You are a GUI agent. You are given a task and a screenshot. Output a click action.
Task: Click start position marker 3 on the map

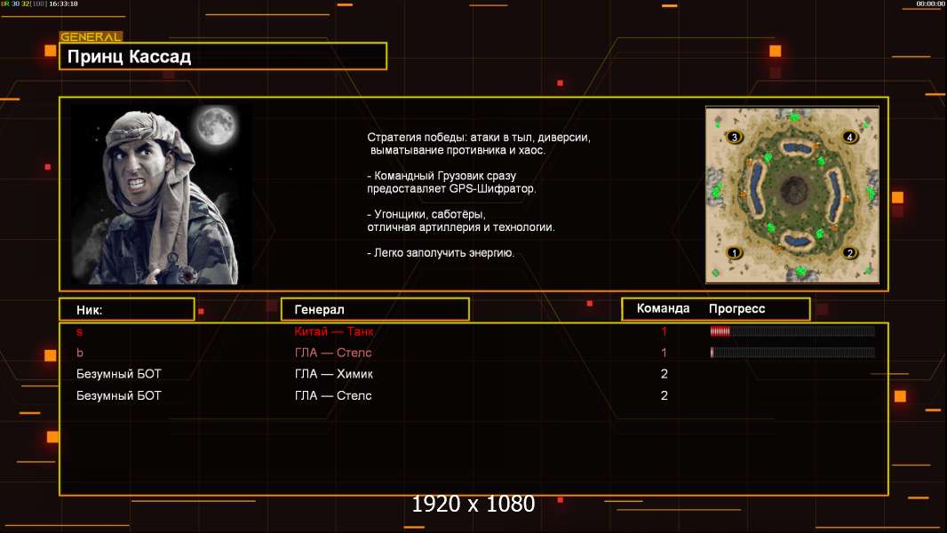pyautogui.click(x=735, y=137)
